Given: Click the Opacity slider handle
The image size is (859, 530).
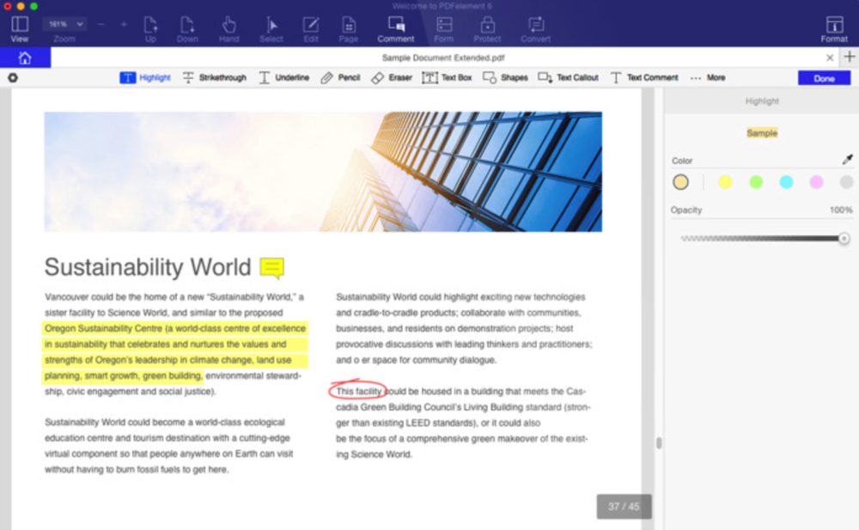Looking at the screenshot, I should tap(844, 239).
